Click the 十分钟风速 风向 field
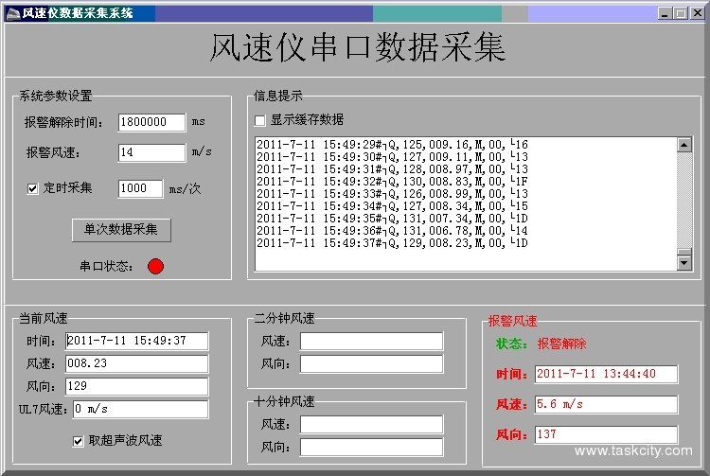The width and height of the screenshot is (710, 476). 371,447
